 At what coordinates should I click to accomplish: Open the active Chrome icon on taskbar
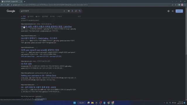point(112,103)
